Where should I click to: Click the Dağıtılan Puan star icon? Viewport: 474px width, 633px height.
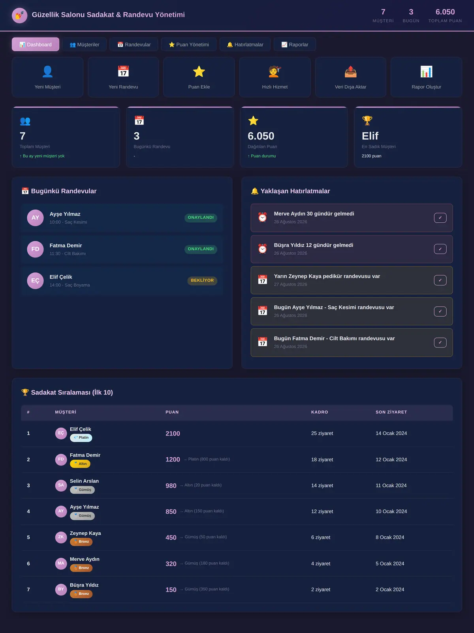coord(253,121)
